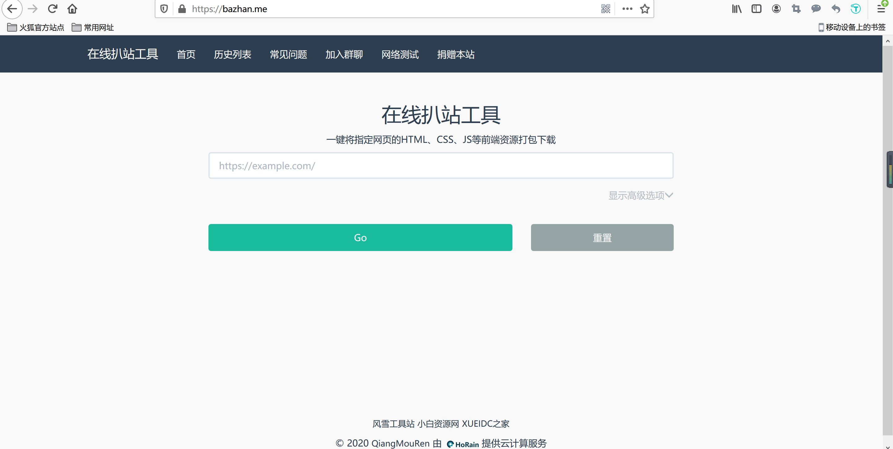Expand 显示高级选项 advanced options

point(640,195)
